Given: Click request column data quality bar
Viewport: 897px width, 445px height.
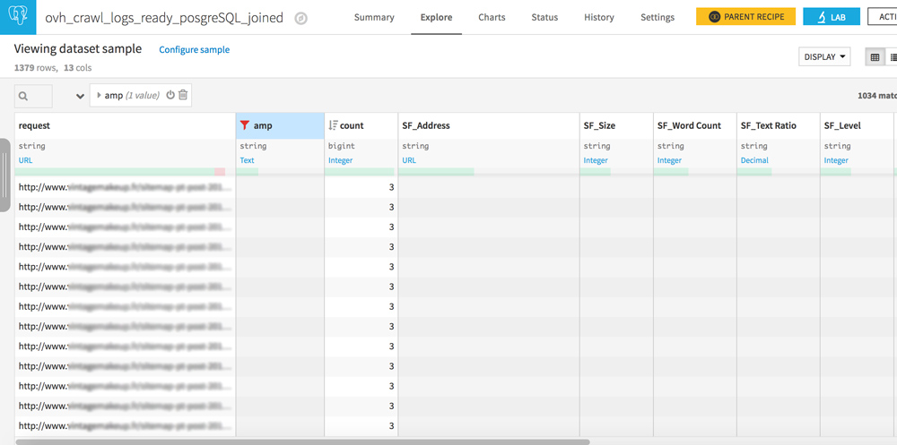Looking at the screenshot, I should [x=120, y=171].
